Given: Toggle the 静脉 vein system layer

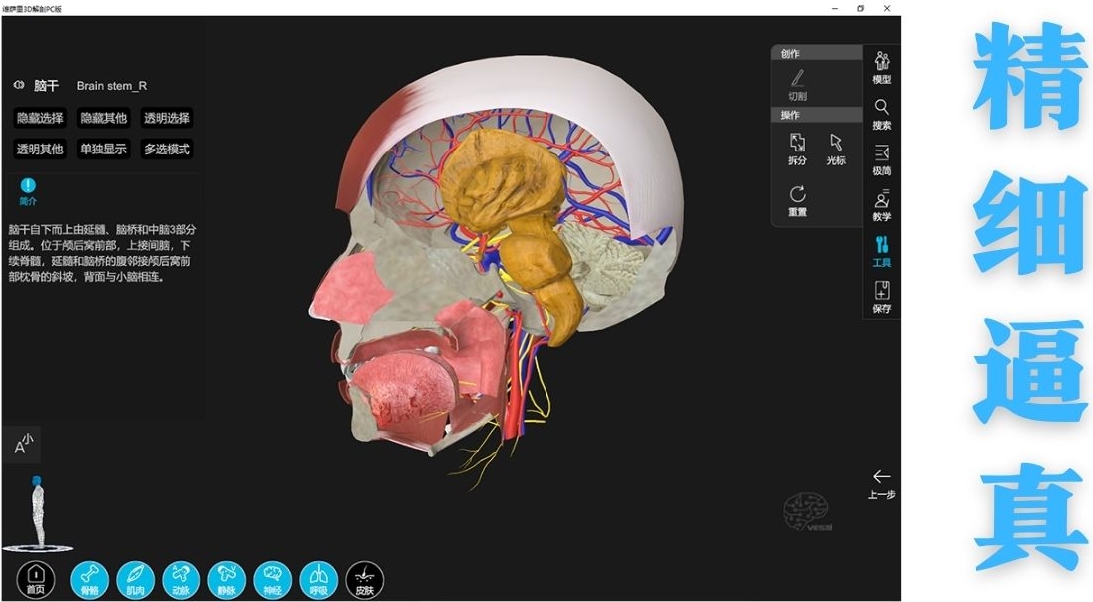Looking at the screenshot, I should 227,580.
